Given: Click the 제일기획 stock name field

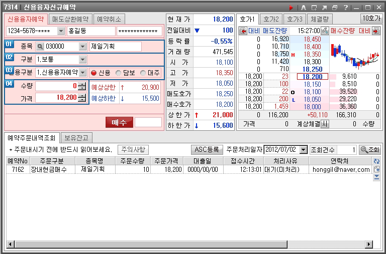Looking at the screenshot, I should pyautogui.click(x=116, y=47).
